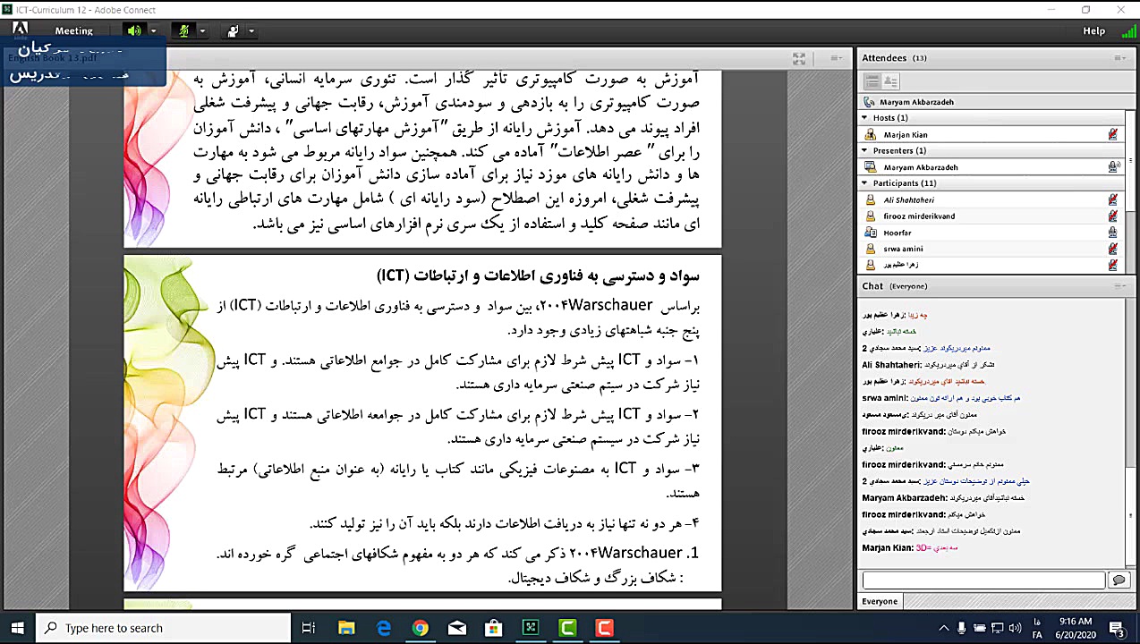The image size is (1140, 644).
Task: Click the telephone icon next to Maryam Akbarzadeh
Action: point(869,102)
